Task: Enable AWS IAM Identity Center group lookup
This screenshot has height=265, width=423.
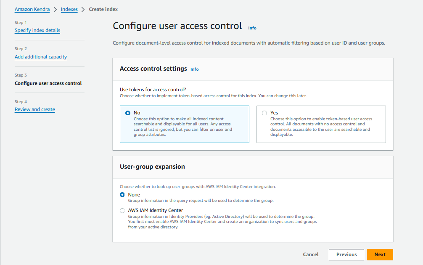Action: click(122, 210)
